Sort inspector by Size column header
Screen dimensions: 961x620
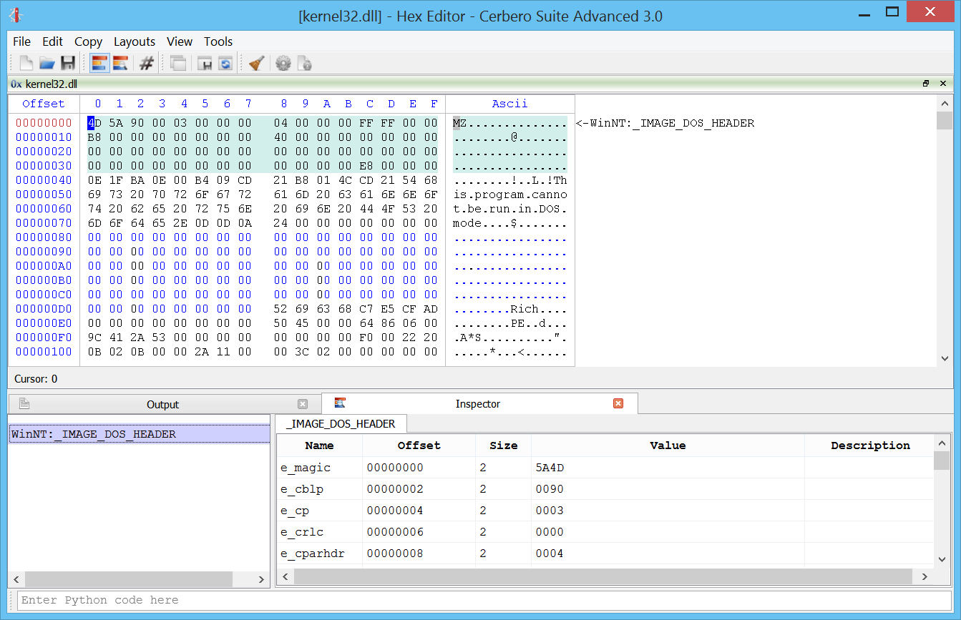coord(504,445)
